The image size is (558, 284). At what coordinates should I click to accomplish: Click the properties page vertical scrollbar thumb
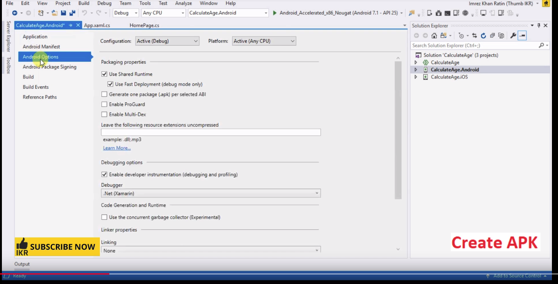pyautogui.click(x=398, y=130)
